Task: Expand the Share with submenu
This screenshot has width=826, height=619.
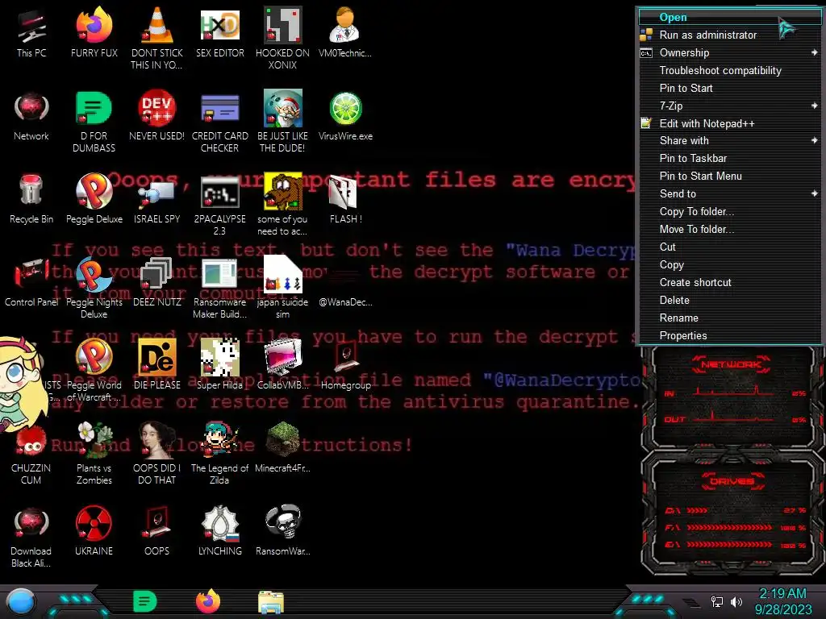Action: tap(729, 140)
